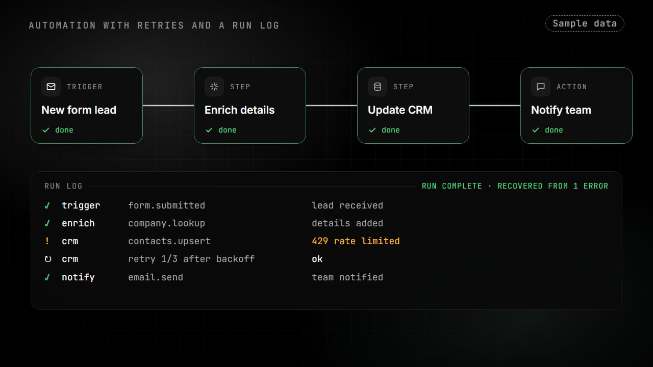
Task: Click the "lead received" result text
Action: (347, 205)
